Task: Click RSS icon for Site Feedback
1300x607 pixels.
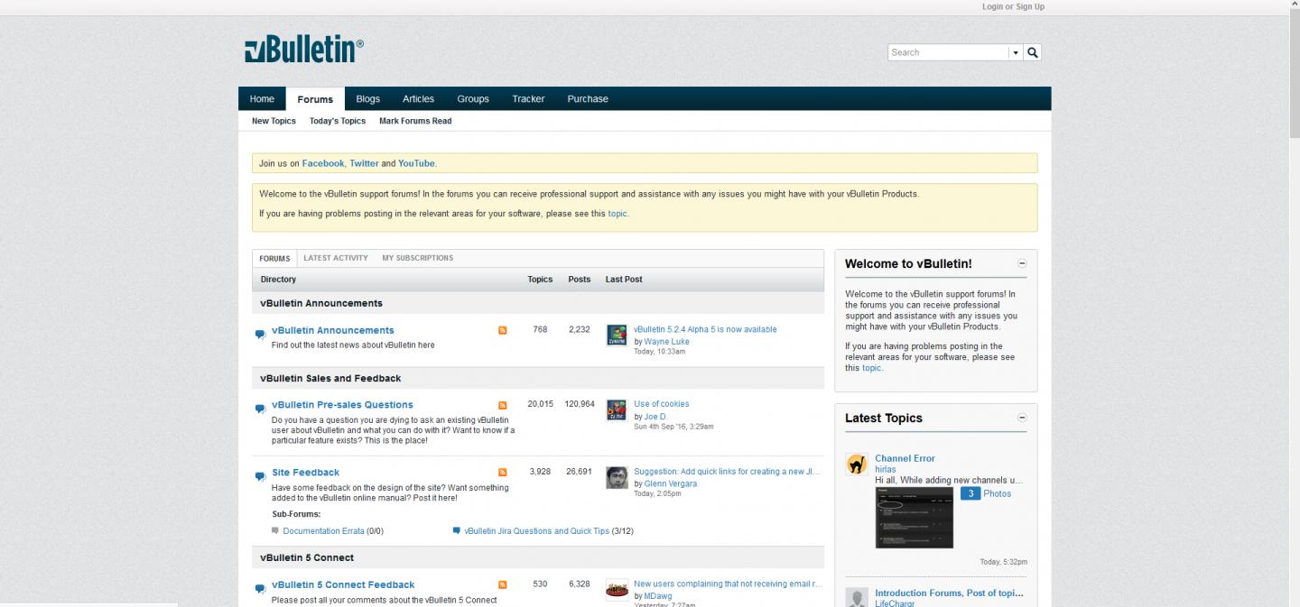Action: click(x=503, y=473)
